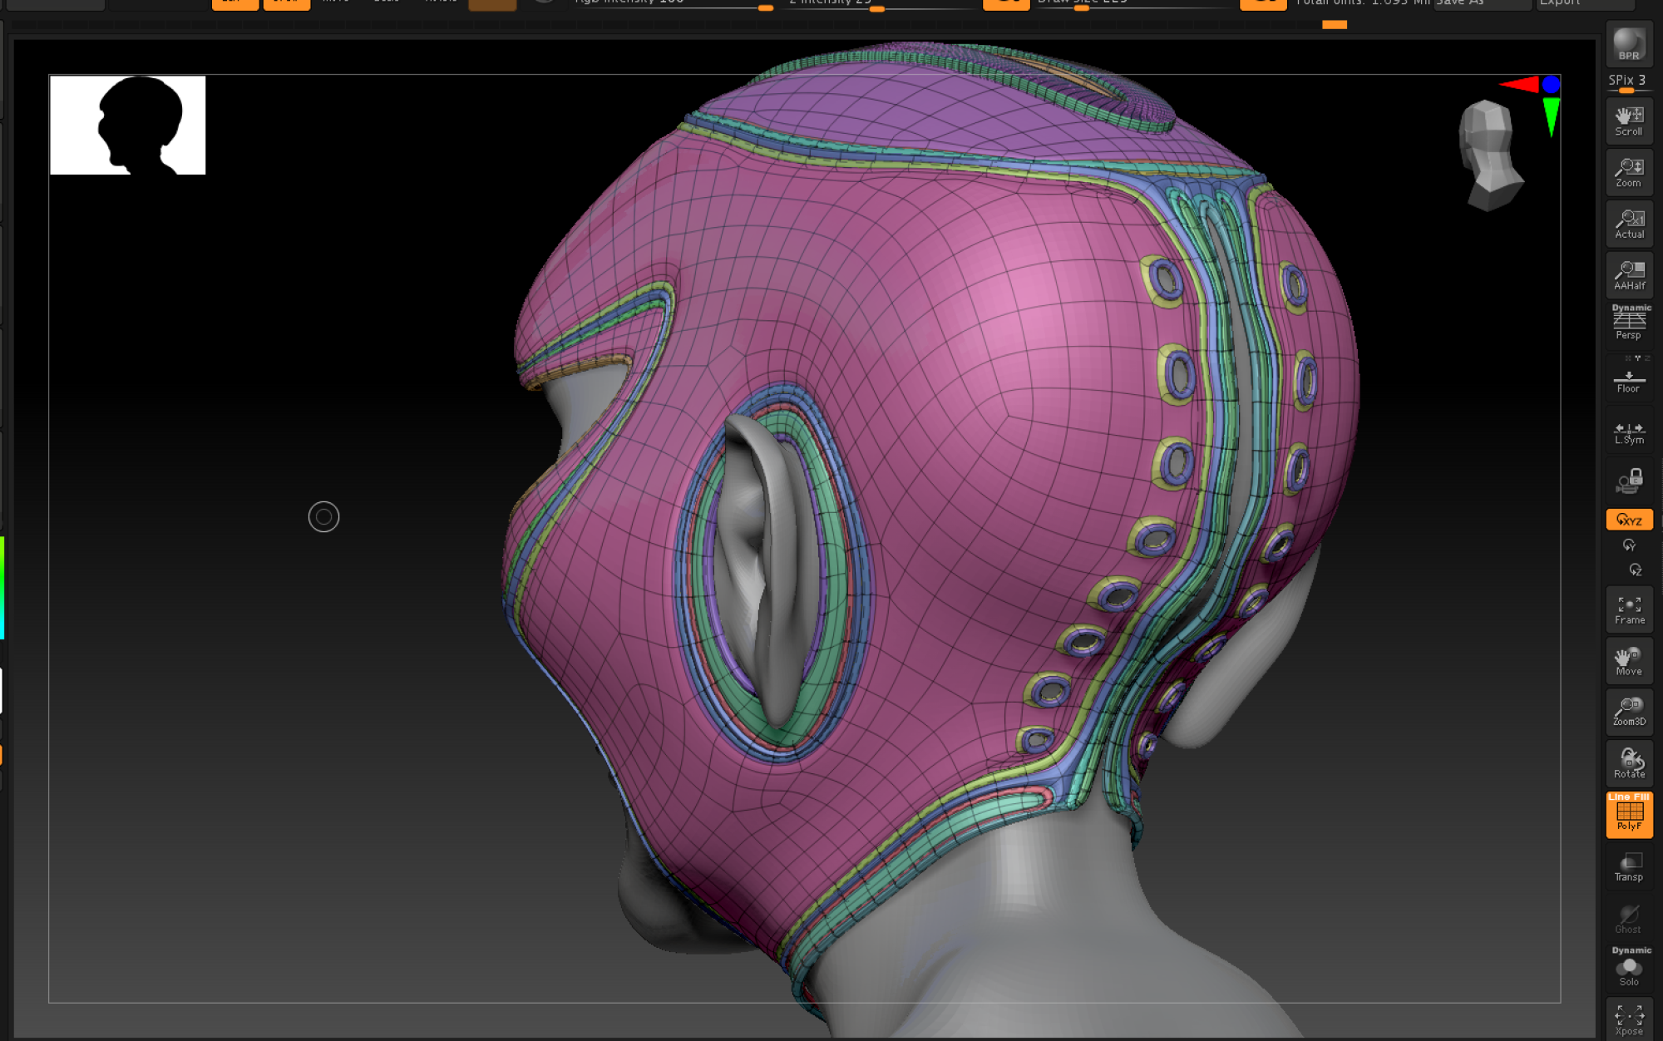Screen dimensions: 1663x1041
Task: Switch rotation to Z axis
Action: 1635,570
